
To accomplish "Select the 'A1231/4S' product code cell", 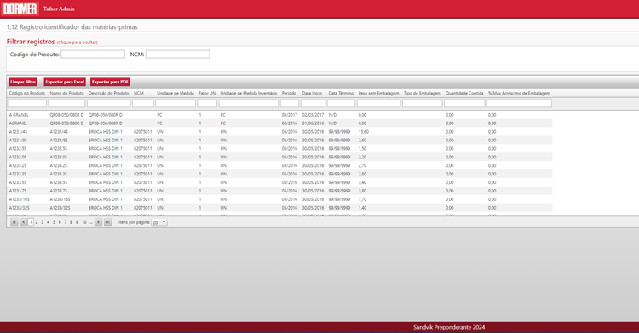I will (18, 132).
